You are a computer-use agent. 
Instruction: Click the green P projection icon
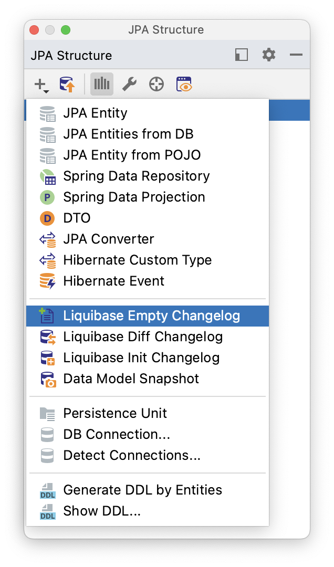coord(47,197)
